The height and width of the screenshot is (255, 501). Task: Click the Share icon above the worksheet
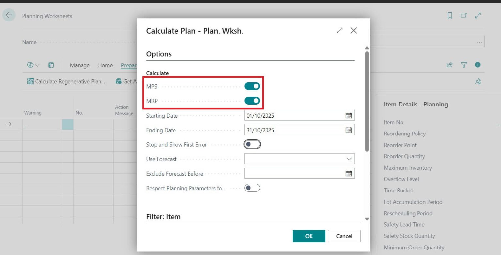pos(449,64)
